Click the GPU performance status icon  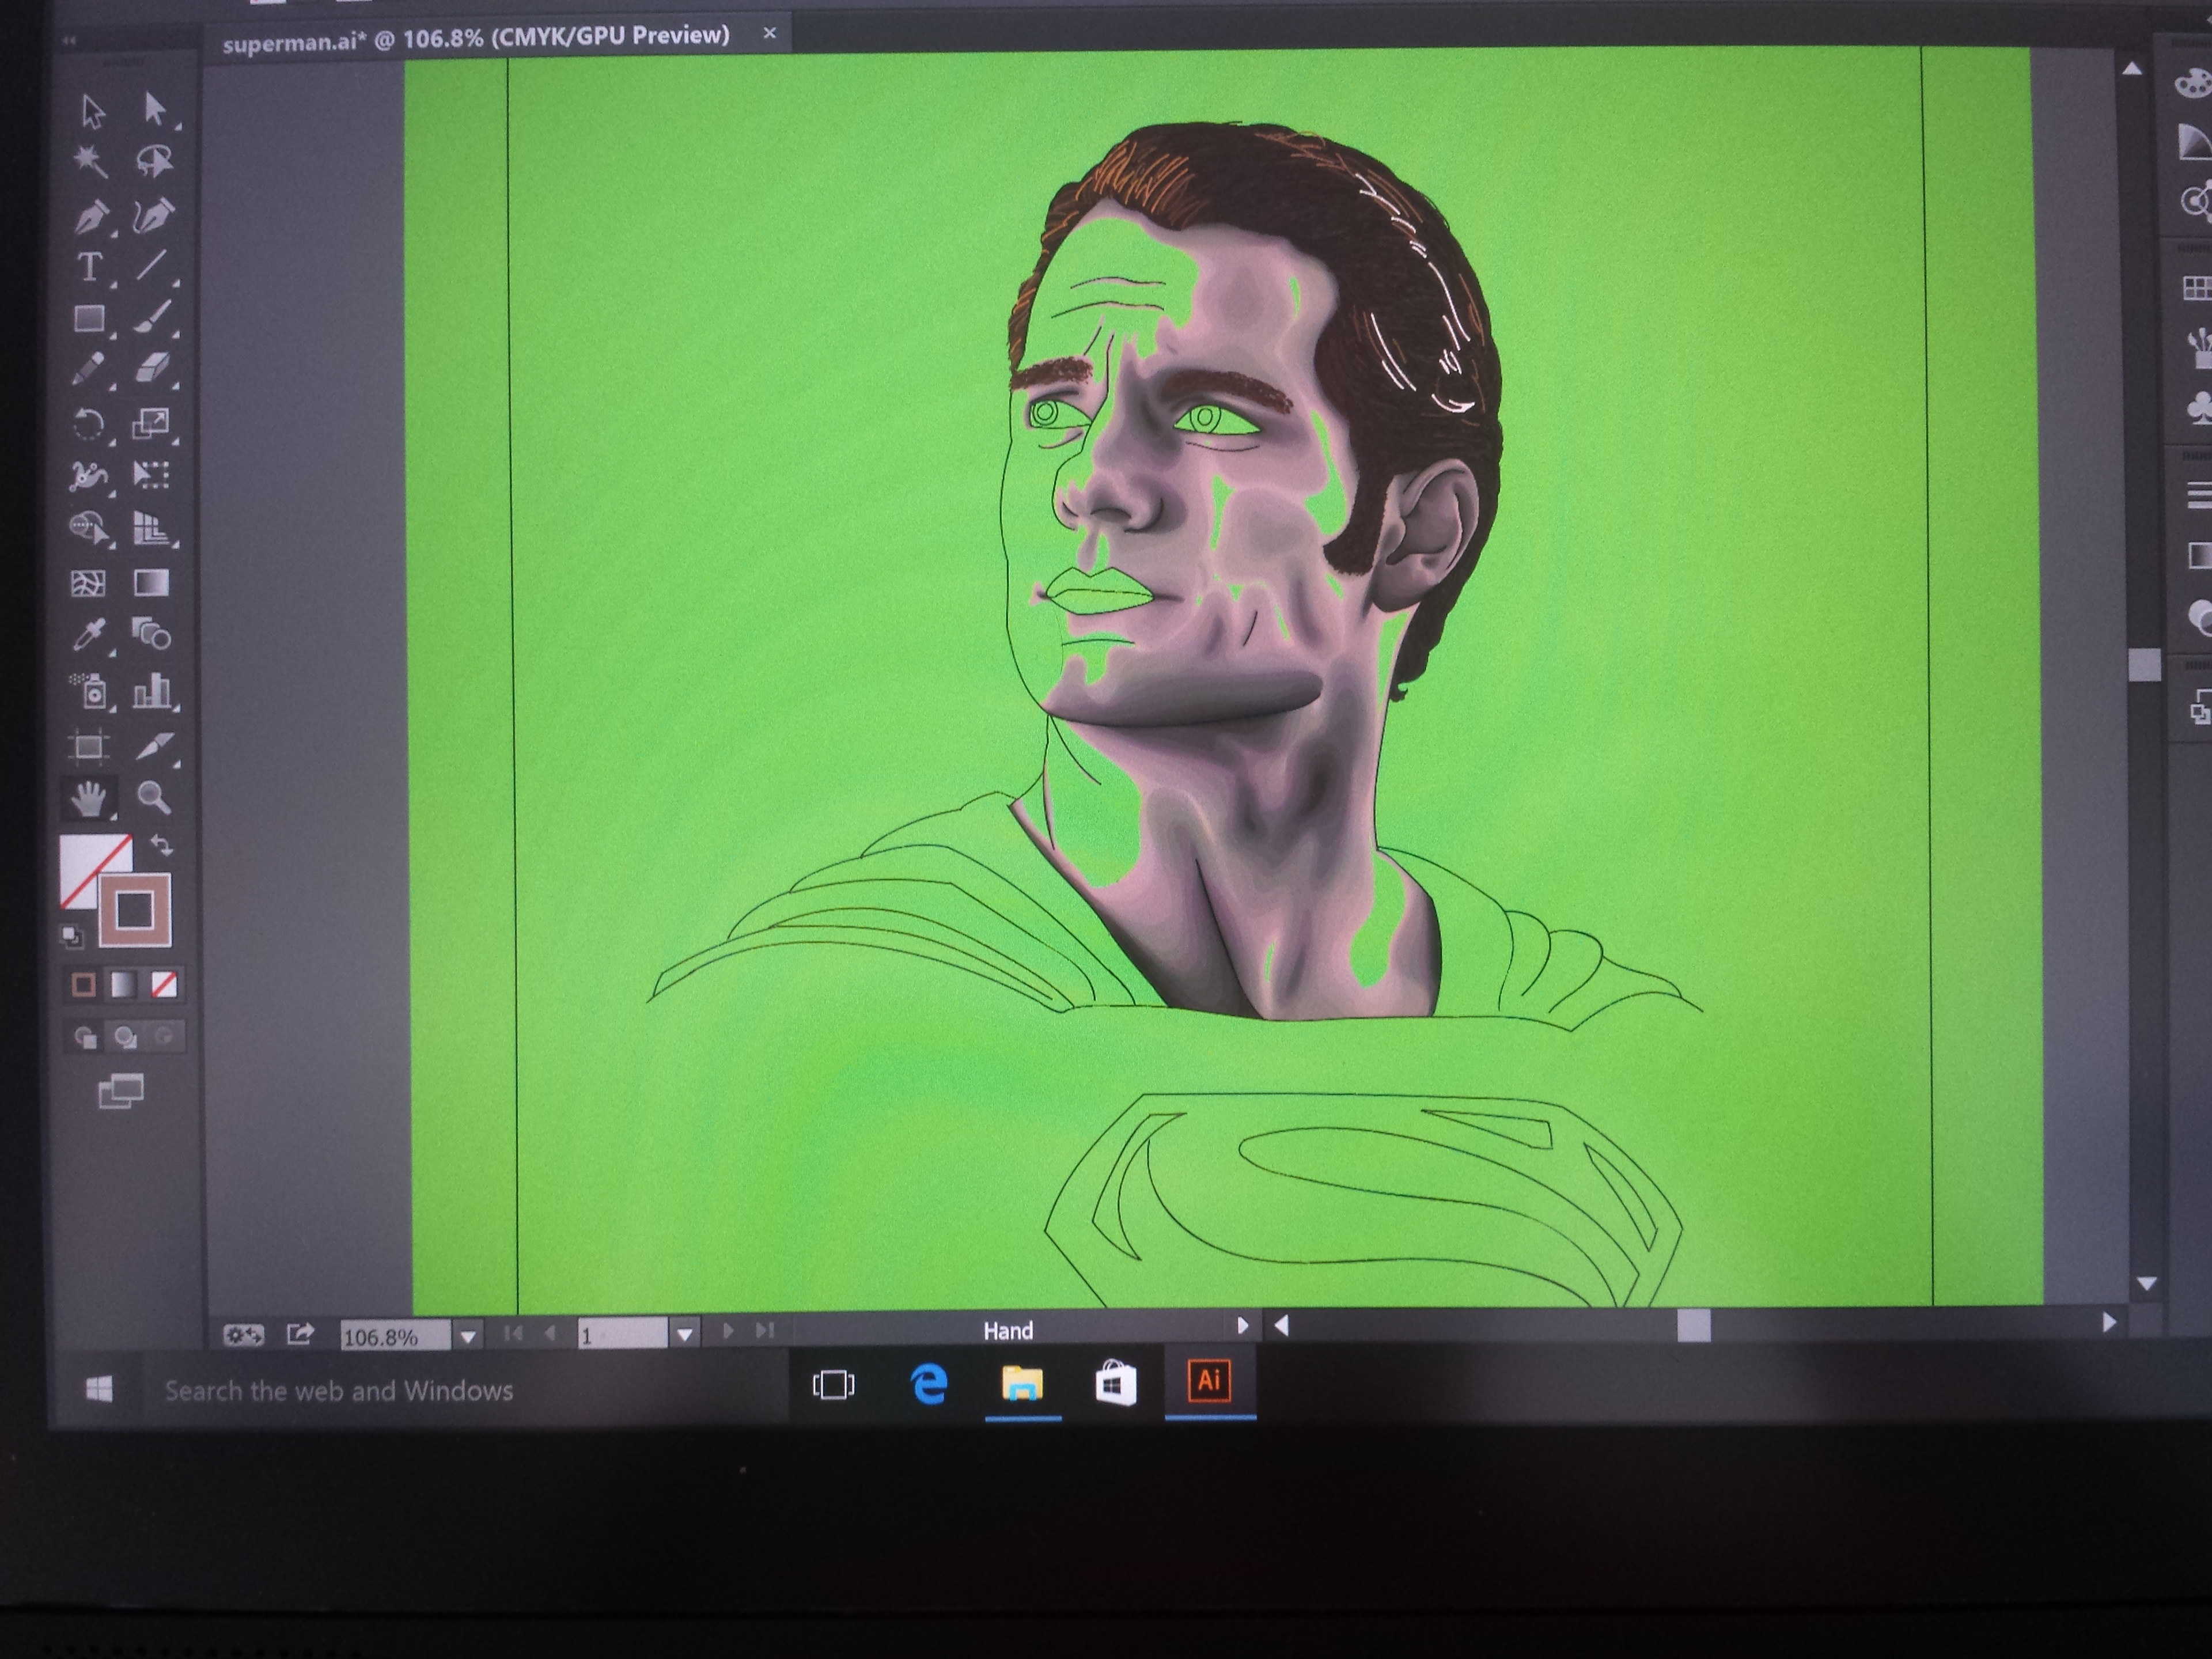coord(243,1335)
